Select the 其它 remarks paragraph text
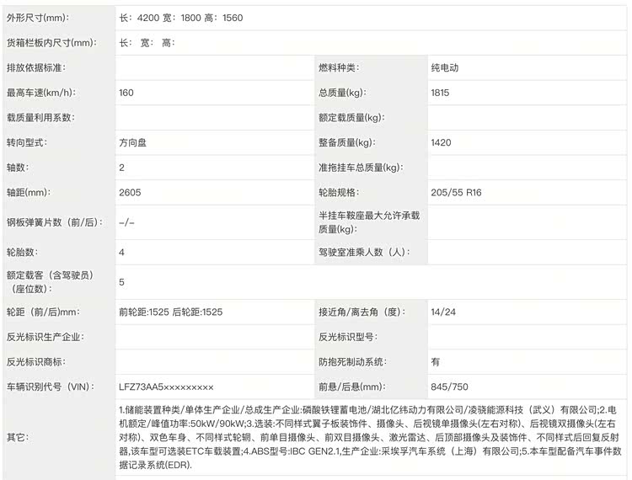The height and width of the screenshot is (480, 632). pos(371,437)
